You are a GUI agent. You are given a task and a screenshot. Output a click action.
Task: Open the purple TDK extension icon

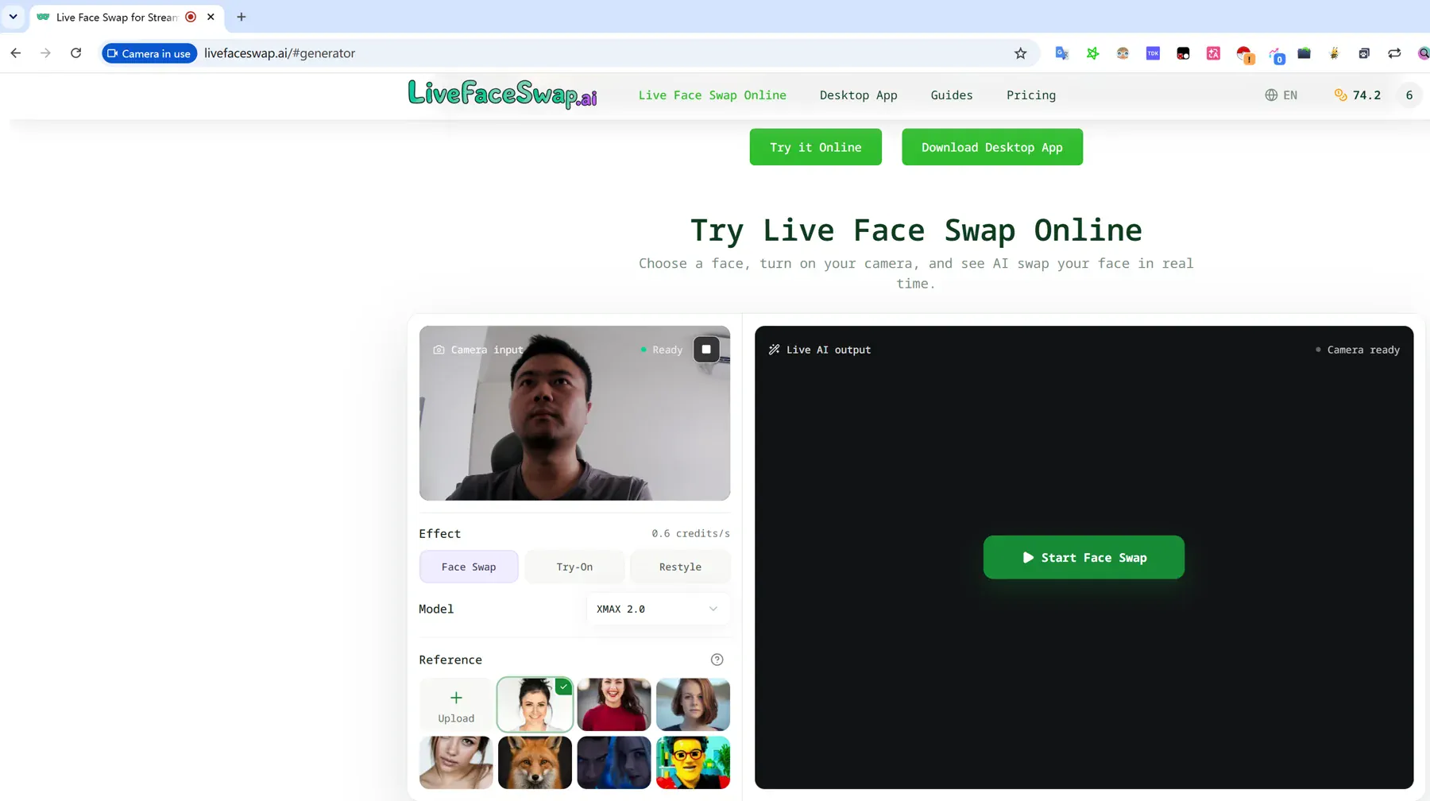1153,53
